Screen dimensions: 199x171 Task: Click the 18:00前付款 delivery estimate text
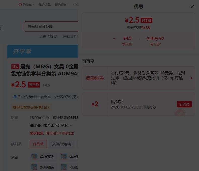(x=54, y=118)
